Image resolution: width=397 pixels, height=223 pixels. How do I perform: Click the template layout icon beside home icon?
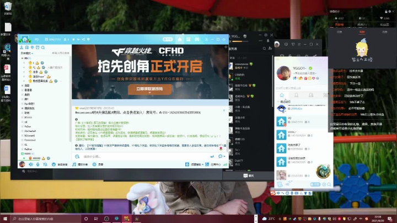(188, 39)
